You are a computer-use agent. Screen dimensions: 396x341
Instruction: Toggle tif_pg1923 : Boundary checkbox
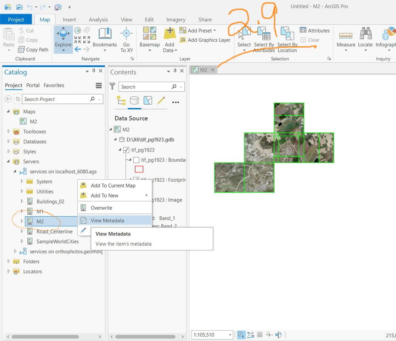[136, 160]
